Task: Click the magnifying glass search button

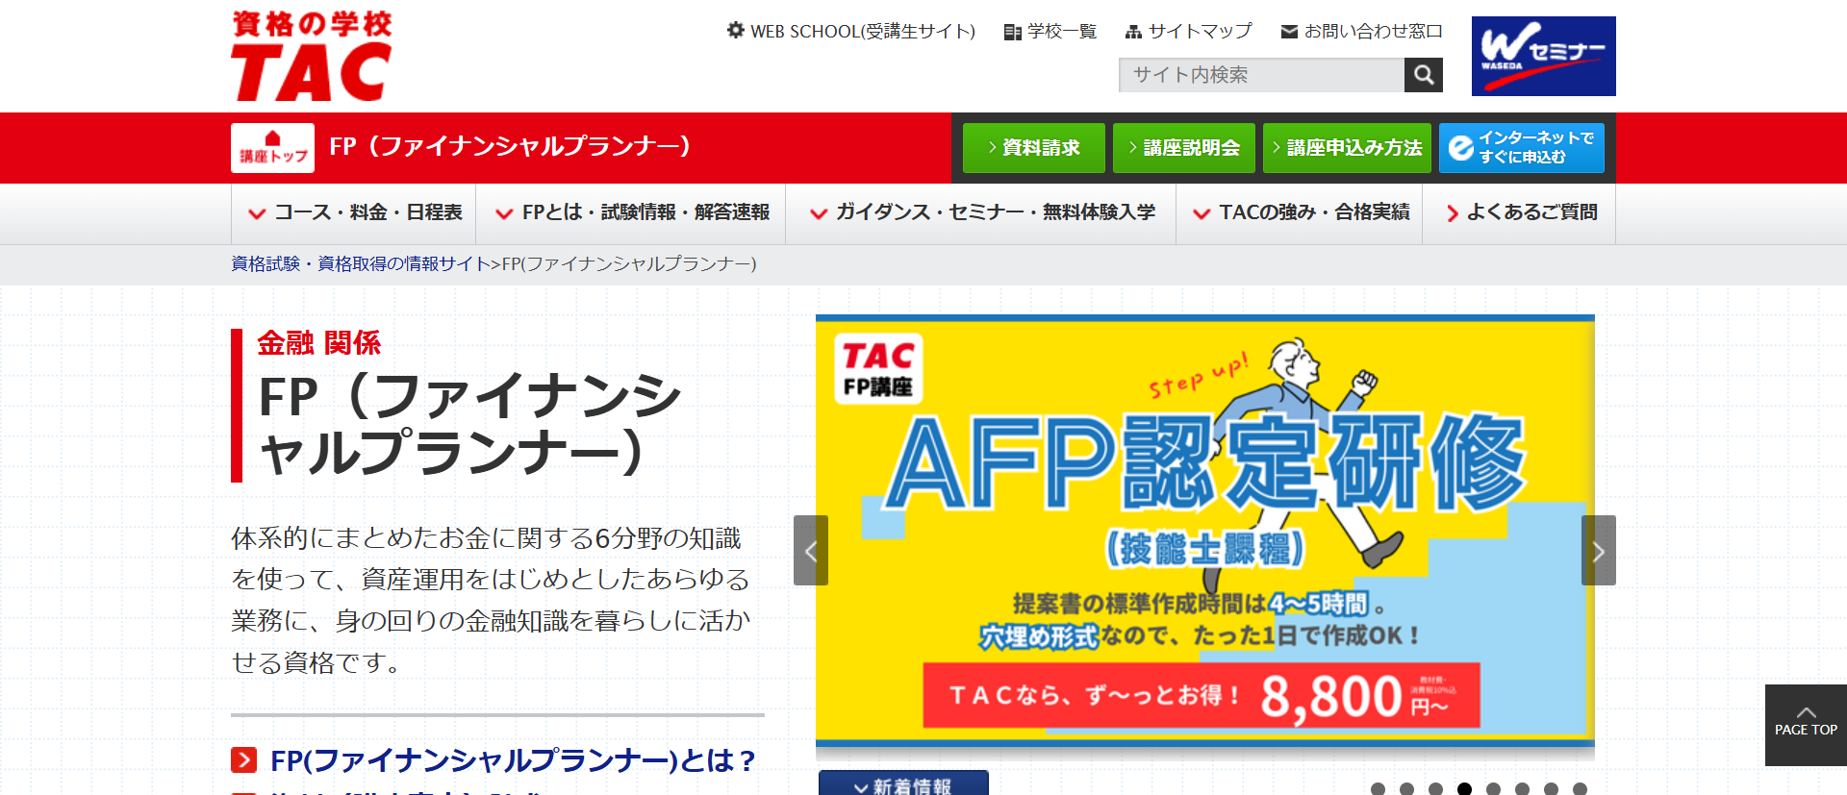Action: tap(1424, 75)
